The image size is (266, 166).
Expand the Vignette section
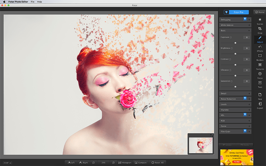point(235,110)
